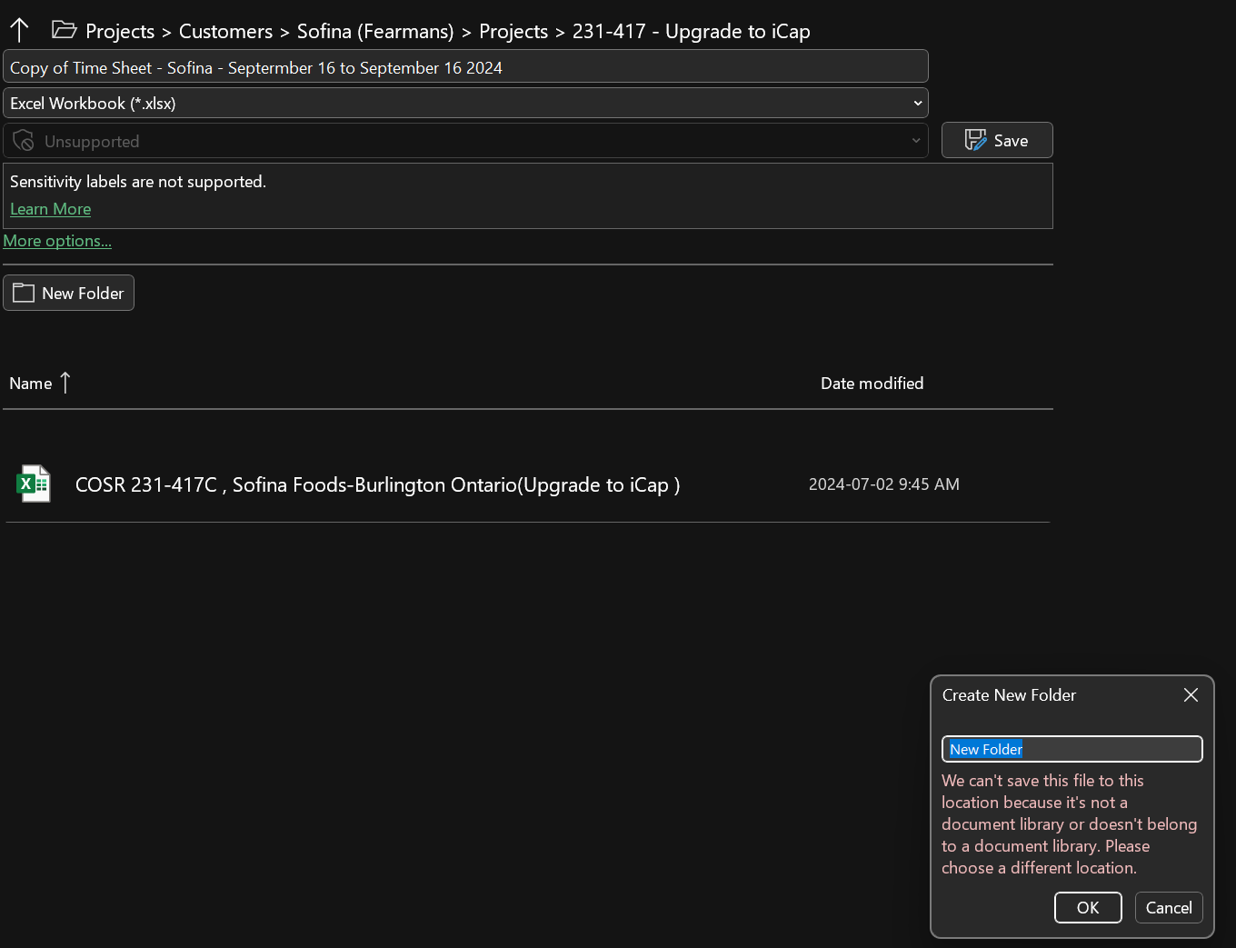Viewport: 1236px width, 948px height.
Task: Confirm with the OK button
Action: [x=1088, y=907]
